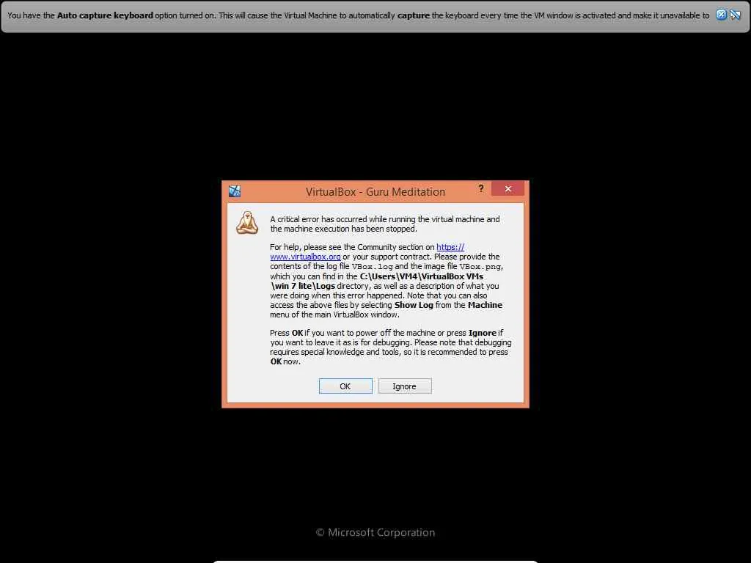The height and width of the screenshot is (563, 751).
Task: Click the Guru Meditation figure icon
Action: 247,223
